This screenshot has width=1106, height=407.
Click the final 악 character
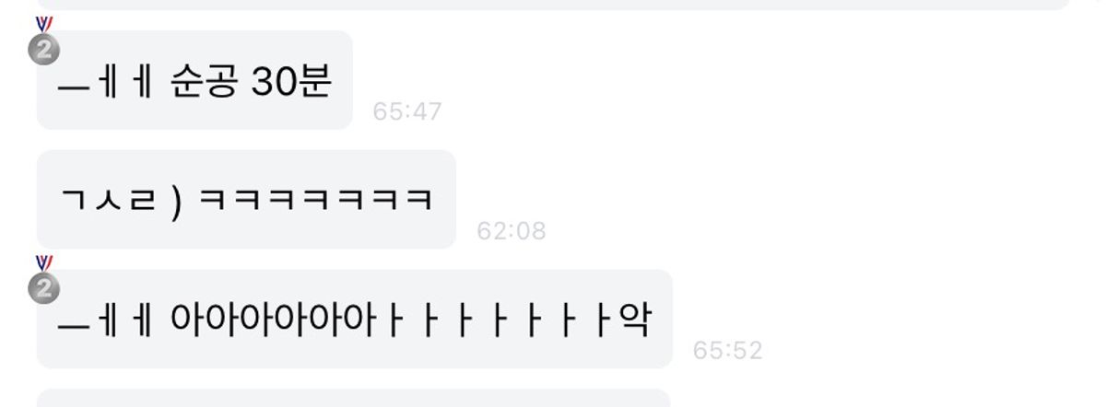[x=635, y=322]
